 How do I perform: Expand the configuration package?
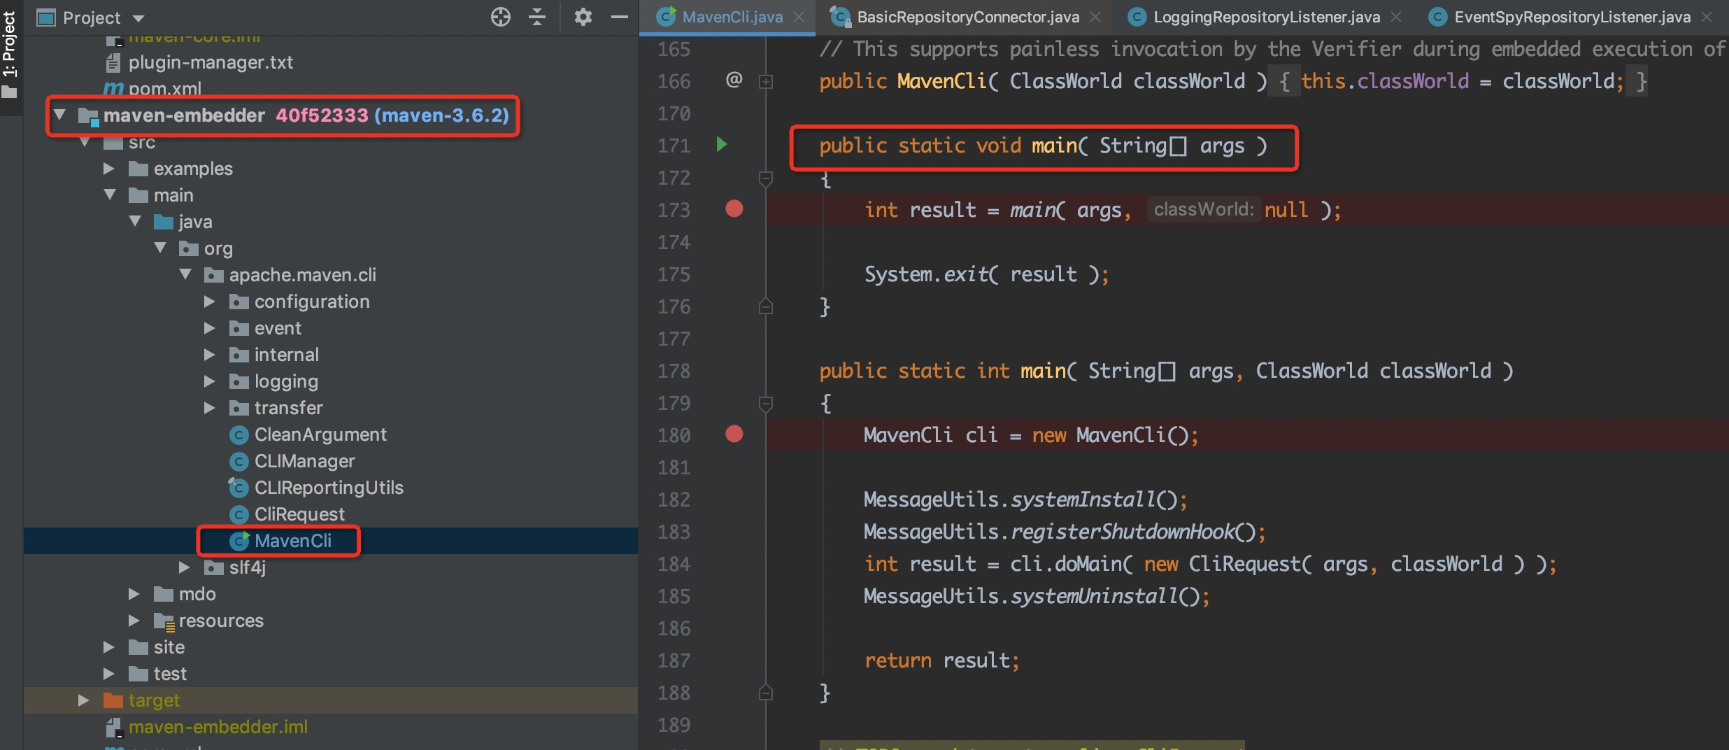click(x=209, y=302)
